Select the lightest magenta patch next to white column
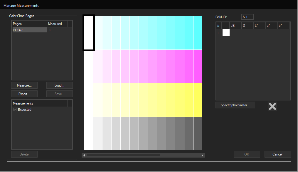Viewport: 298px width, 172px height. pos(98,66)
